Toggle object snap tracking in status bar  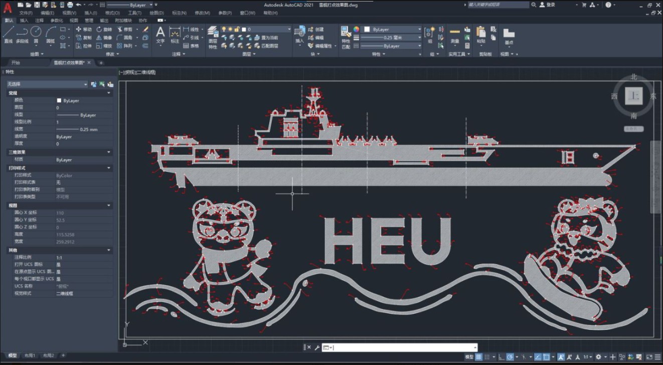(538, 357)
